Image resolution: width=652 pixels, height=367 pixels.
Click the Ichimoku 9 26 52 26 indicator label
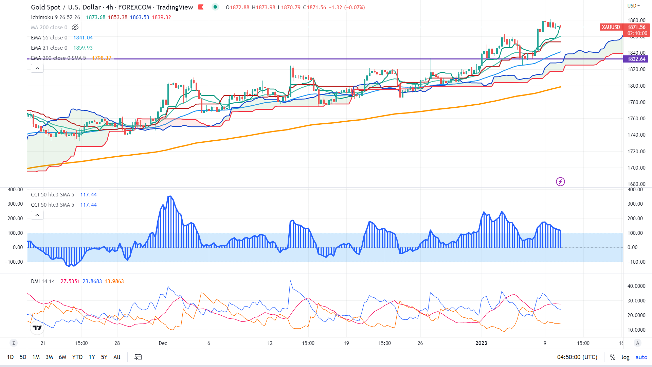point(55,17)
